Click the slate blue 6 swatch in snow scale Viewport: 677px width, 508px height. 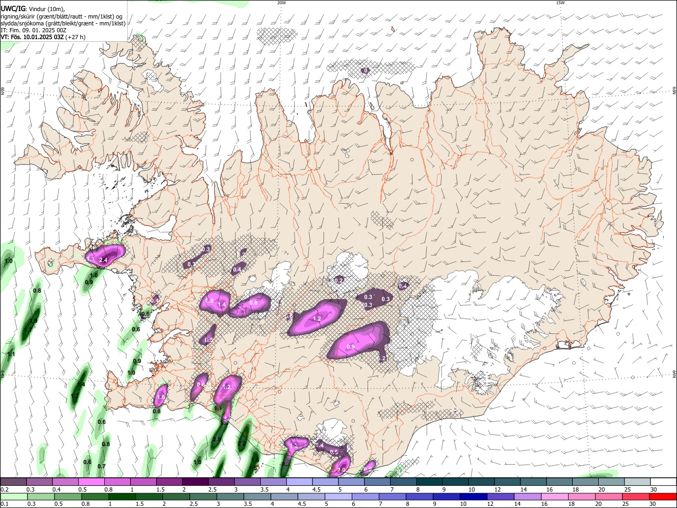tap(378, 482)
